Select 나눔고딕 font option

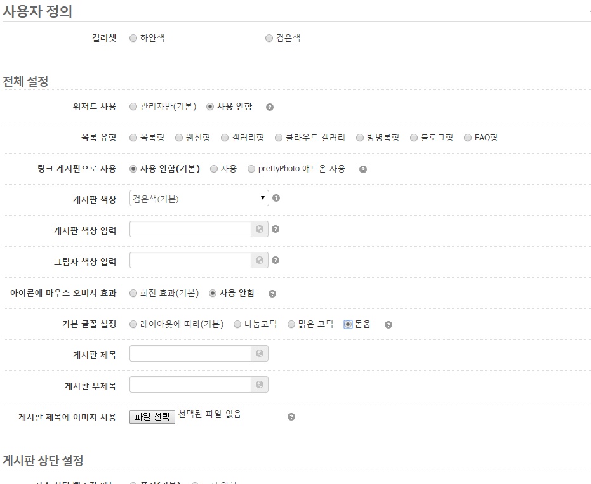(238, 324)
